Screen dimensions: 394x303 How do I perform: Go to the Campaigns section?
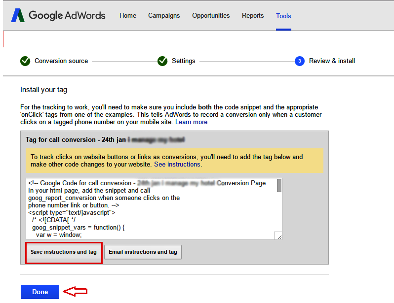164,16
